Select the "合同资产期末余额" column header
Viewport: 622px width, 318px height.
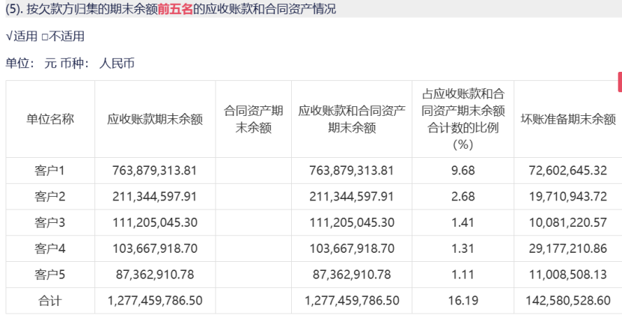tap(253, 119)
